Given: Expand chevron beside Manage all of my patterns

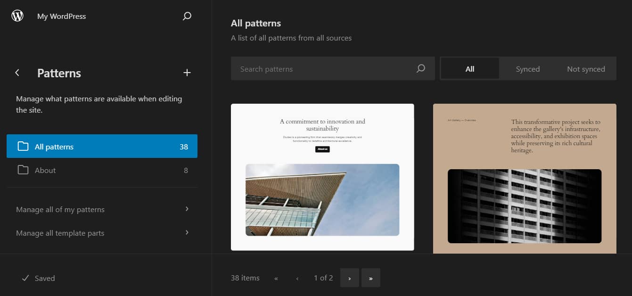Looking at the screenshot, I should [187, 209].
